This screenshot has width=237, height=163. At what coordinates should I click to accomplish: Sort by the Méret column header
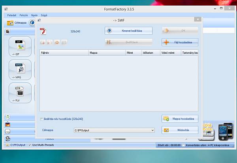coord(134,53)
